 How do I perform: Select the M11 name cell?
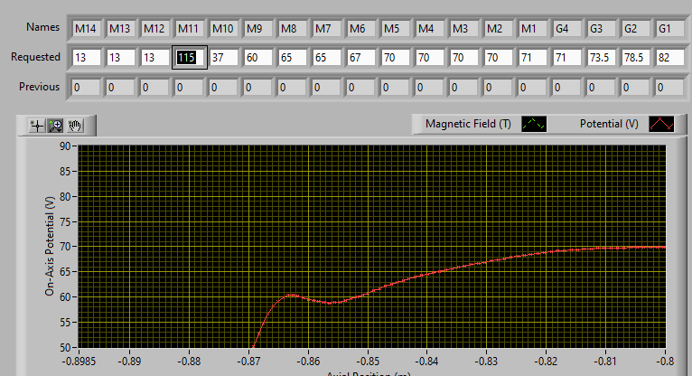coord(190,29)
